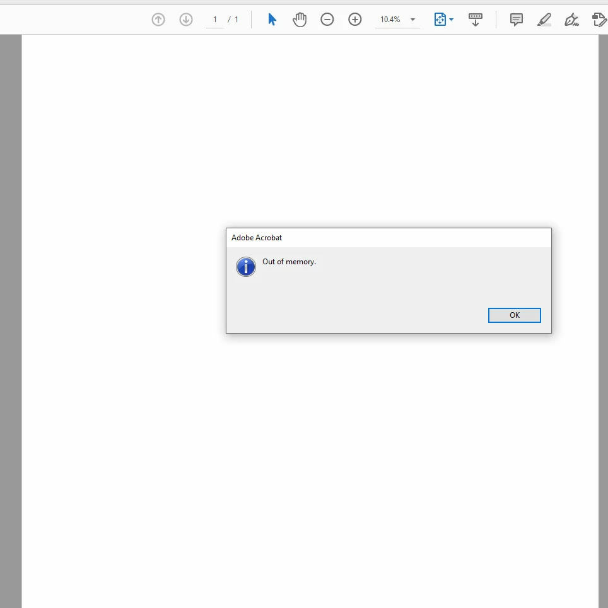Screen dimensions: 608x608
Task: Go to previous page arrow icon
Action: click(158, 20)
